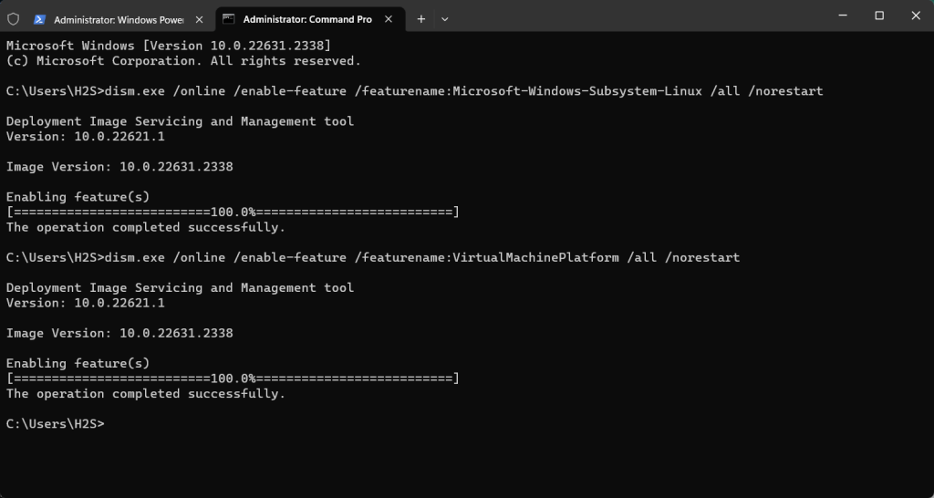Click first 'Image Version: 10.0.22631.2338' line

pos(119,167)
